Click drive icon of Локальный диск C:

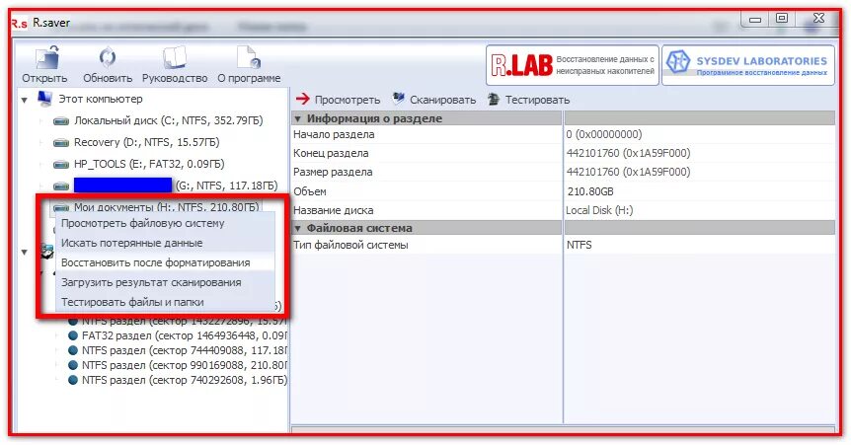(61, 121)
